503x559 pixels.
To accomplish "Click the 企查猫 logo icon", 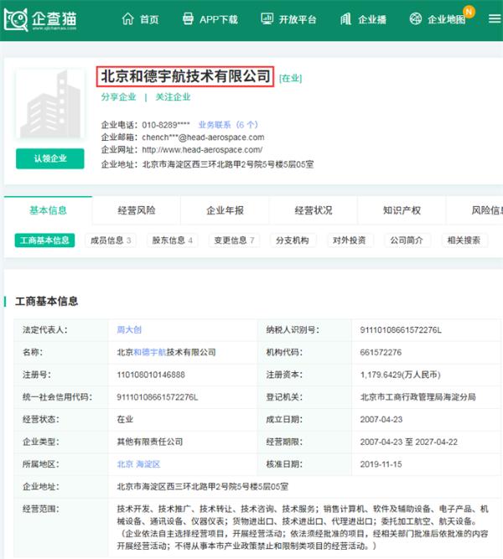I will pos(16,19).
